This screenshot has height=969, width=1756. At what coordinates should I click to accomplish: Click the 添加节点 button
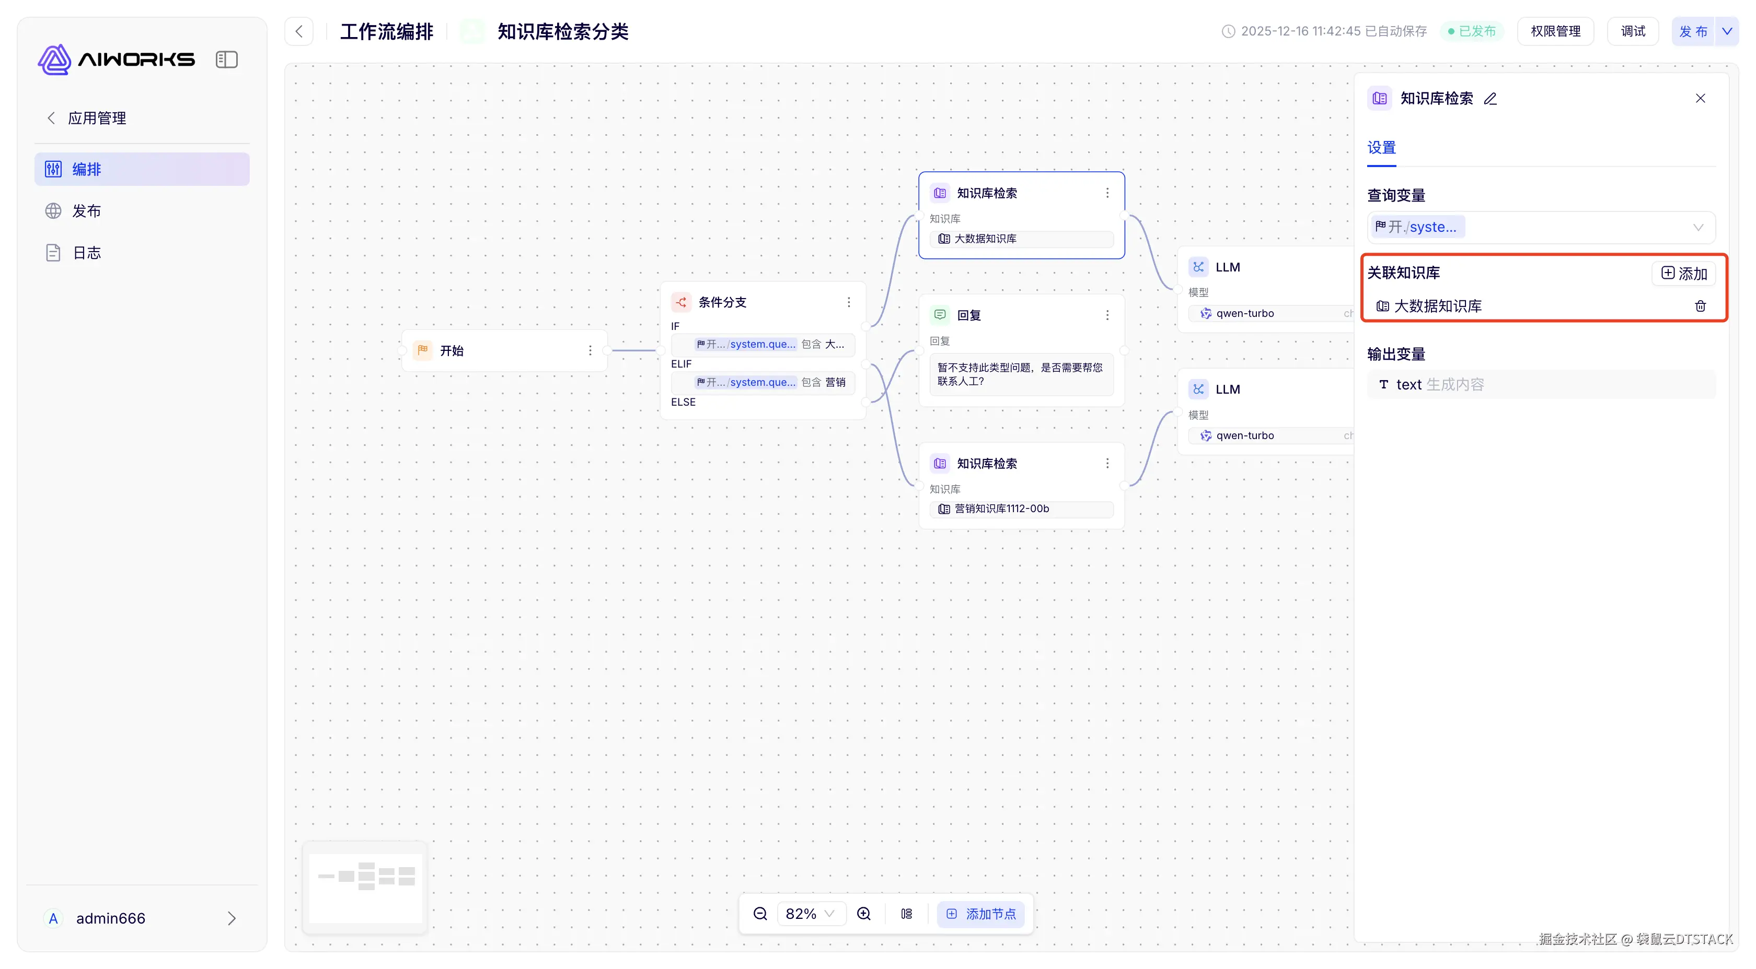tap(981, 914)
